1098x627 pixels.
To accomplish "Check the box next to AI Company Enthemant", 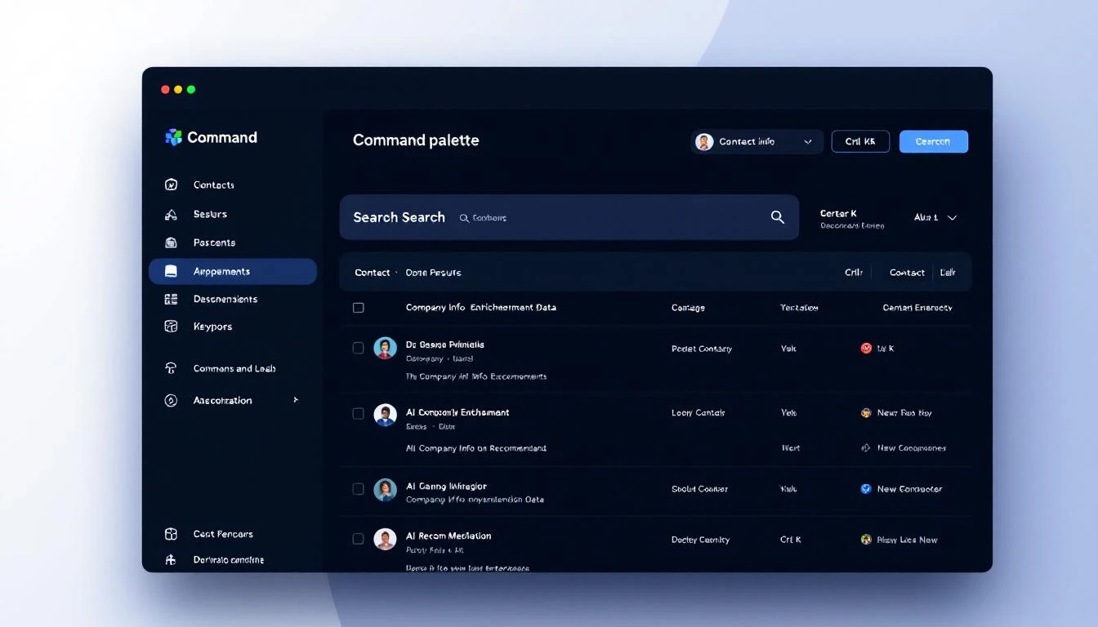I will (358, 413).
